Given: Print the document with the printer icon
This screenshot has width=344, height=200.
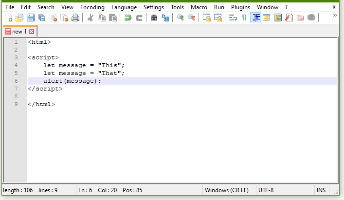Looking at the screenshot, I should pos(75,18).
